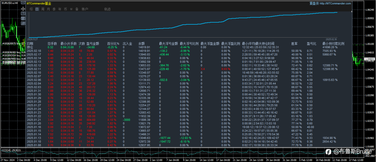Image resolution: width=376 pixels, height=162 pixels.
Task: Select the 币 currency tab
Action: [65, 9]
